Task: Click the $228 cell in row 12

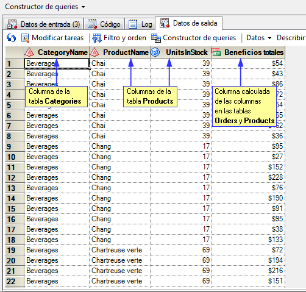Action: (248, 177)
